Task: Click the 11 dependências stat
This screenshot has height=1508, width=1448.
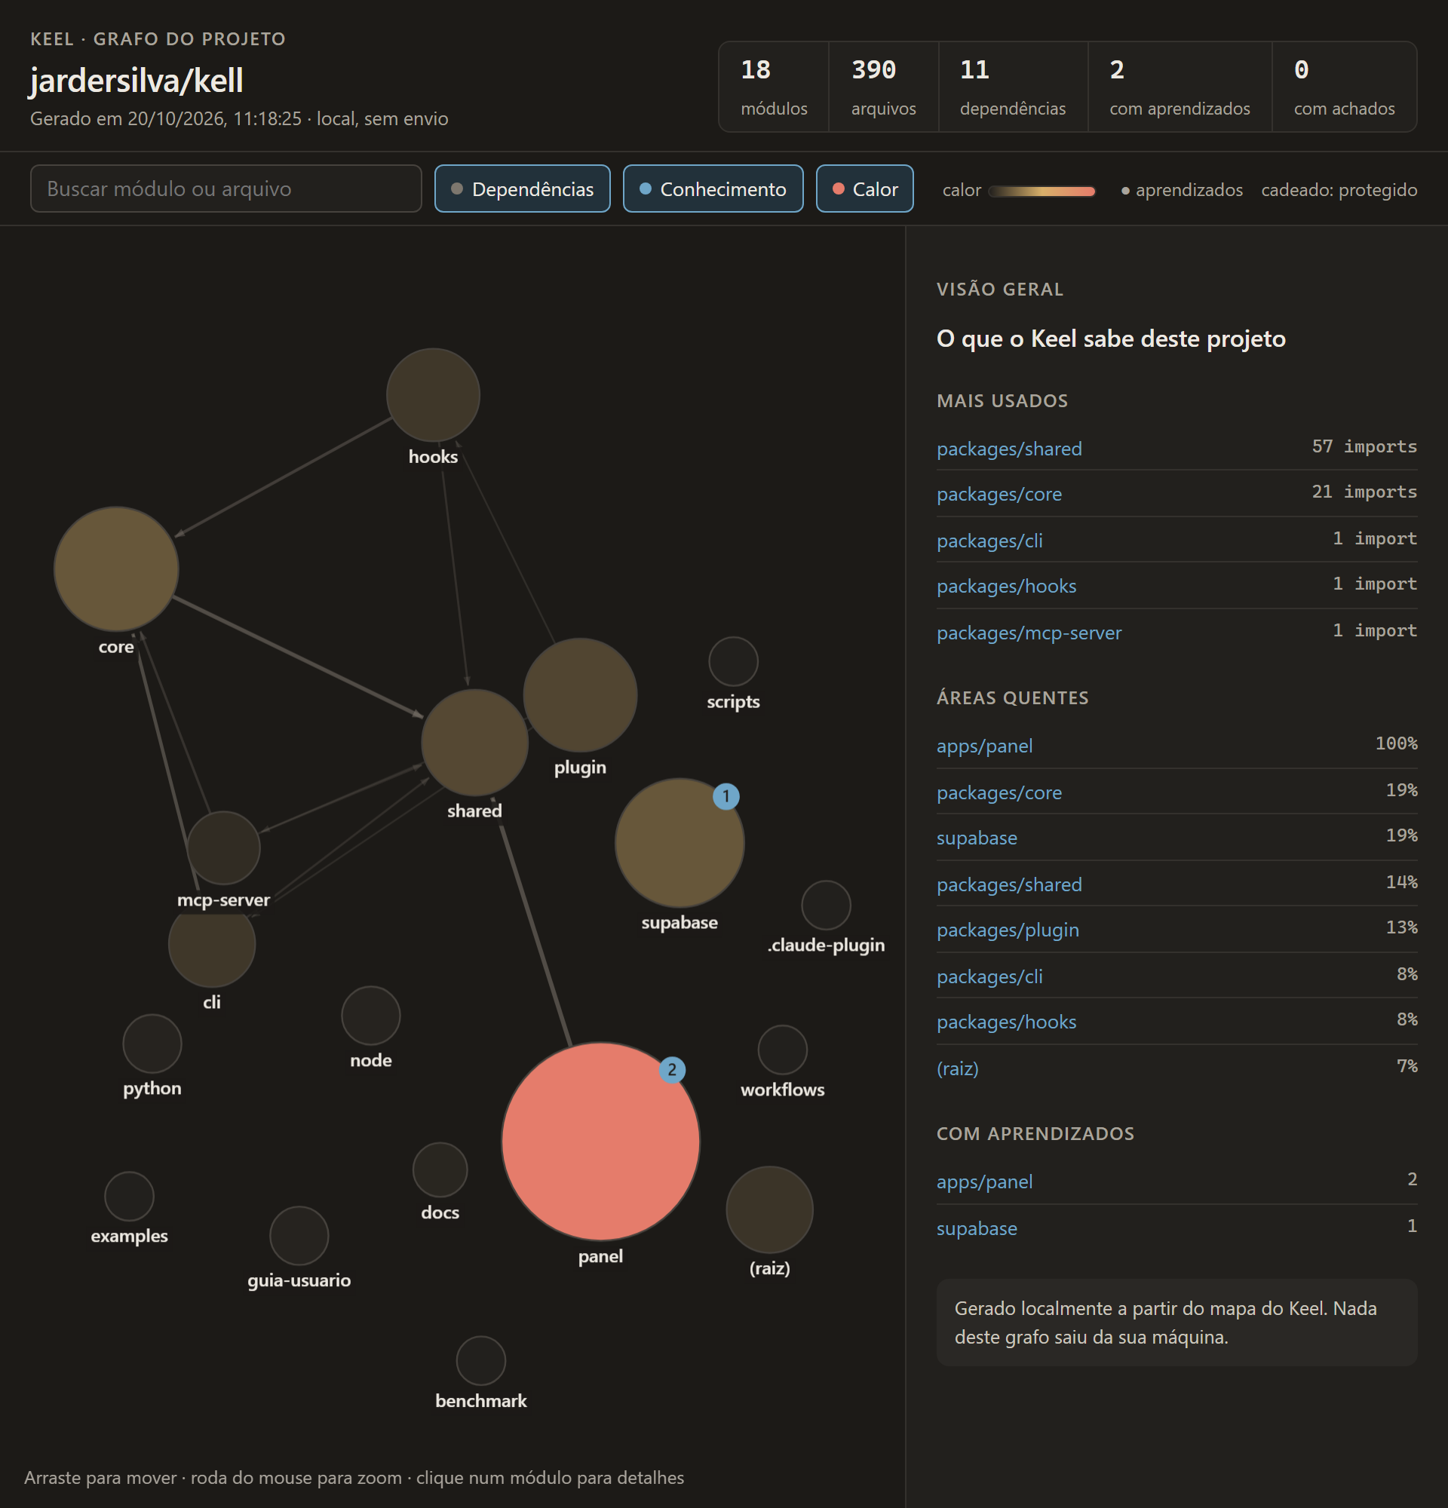Action: click(x=1013, y=87)
